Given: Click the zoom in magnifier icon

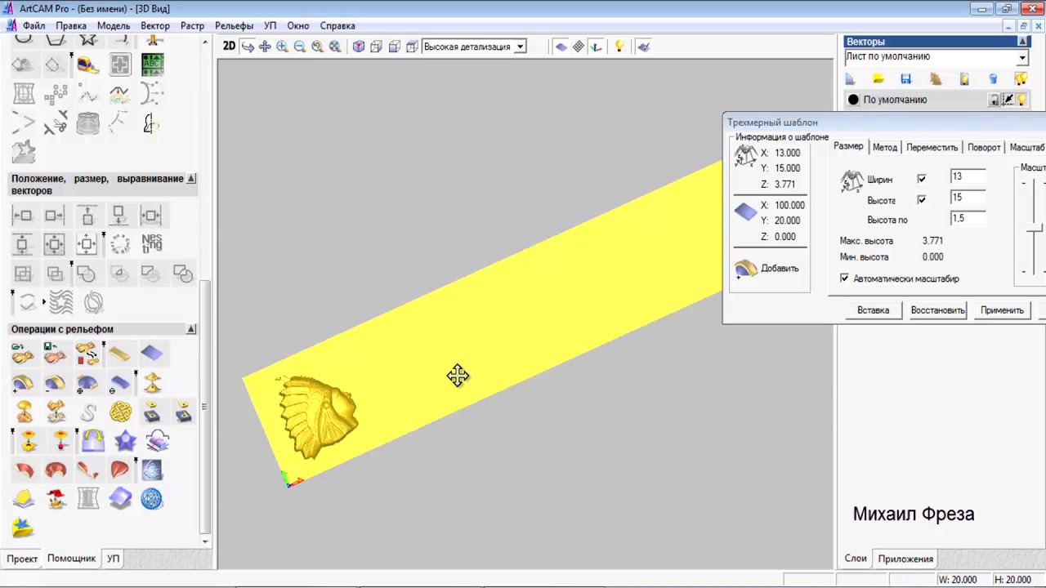Looking at the screenshot, I should [282, 47].
